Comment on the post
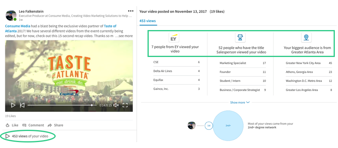The height and width of the screenshot is (148, 338). click(x=33, y=125)
